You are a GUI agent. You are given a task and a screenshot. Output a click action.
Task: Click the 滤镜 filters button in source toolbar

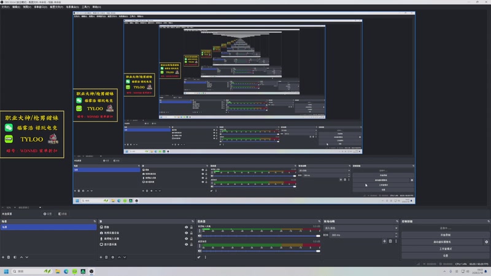pyautogui.click(x=63, y=214)
